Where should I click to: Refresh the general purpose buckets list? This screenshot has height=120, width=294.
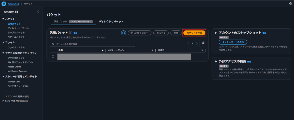pyautogui.click(x=123, y=33)
